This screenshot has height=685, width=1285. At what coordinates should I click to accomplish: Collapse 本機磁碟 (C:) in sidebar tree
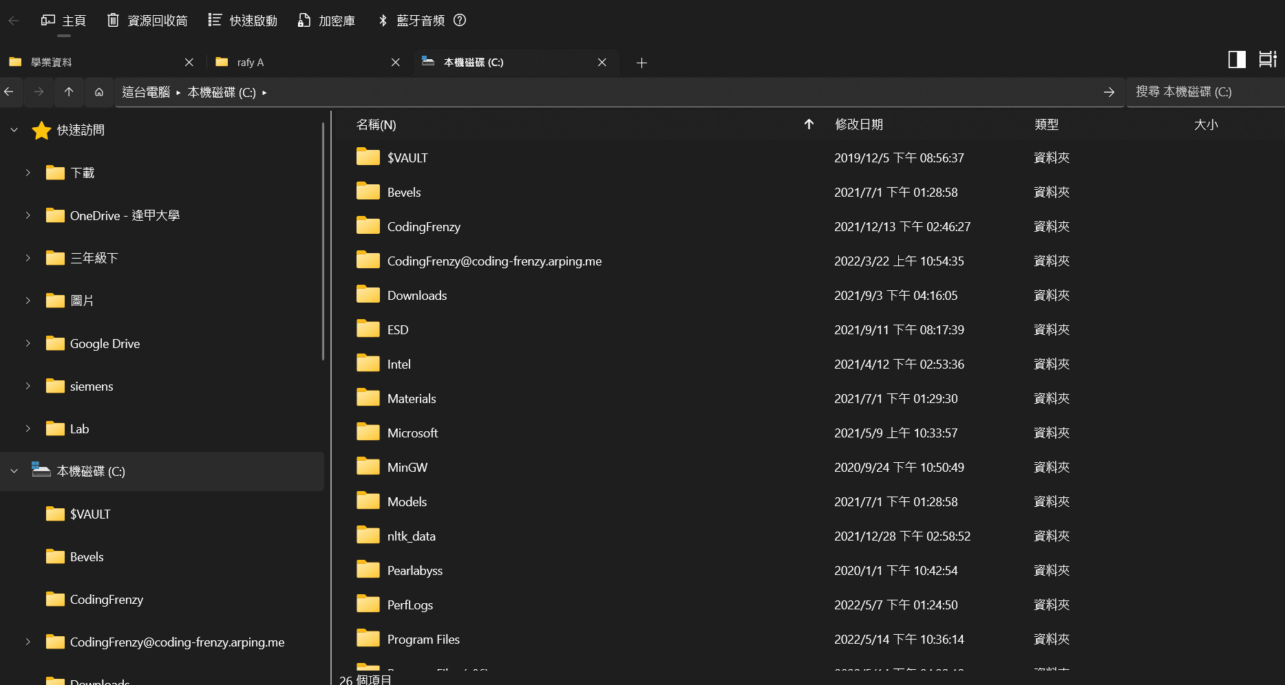(x=14, y=471)
